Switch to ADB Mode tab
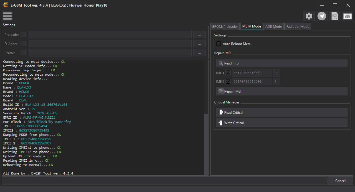 tap(273, 26)
